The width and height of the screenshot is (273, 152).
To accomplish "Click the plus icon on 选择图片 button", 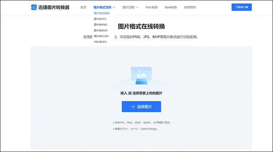I will click(133, 107).
